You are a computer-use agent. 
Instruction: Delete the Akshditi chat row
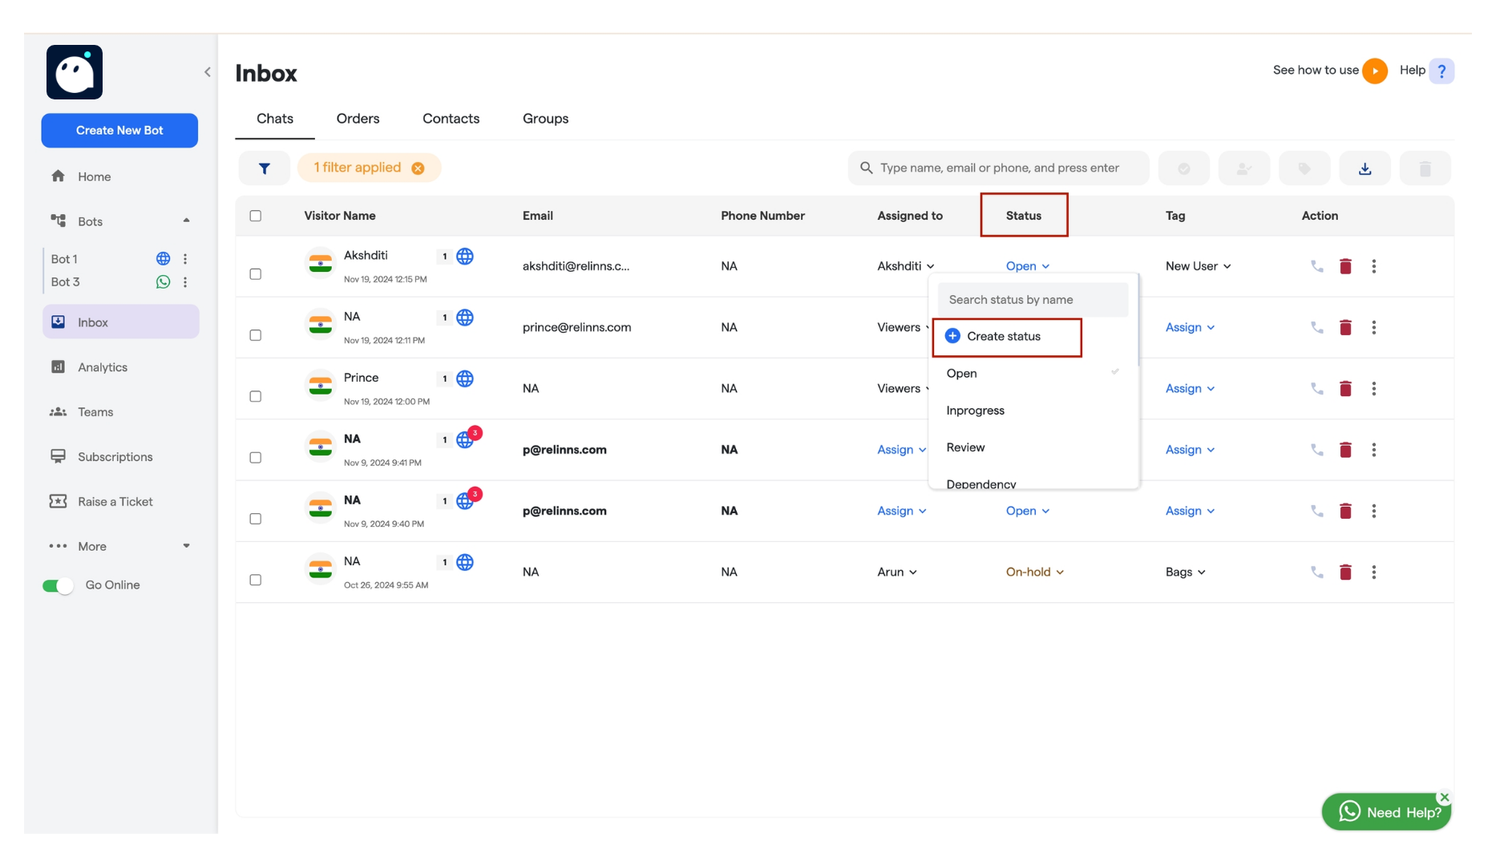coord(1345,266)
